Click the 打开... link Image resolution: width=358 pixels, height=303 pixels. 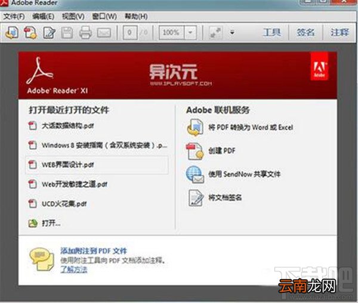tap(51, 223)
